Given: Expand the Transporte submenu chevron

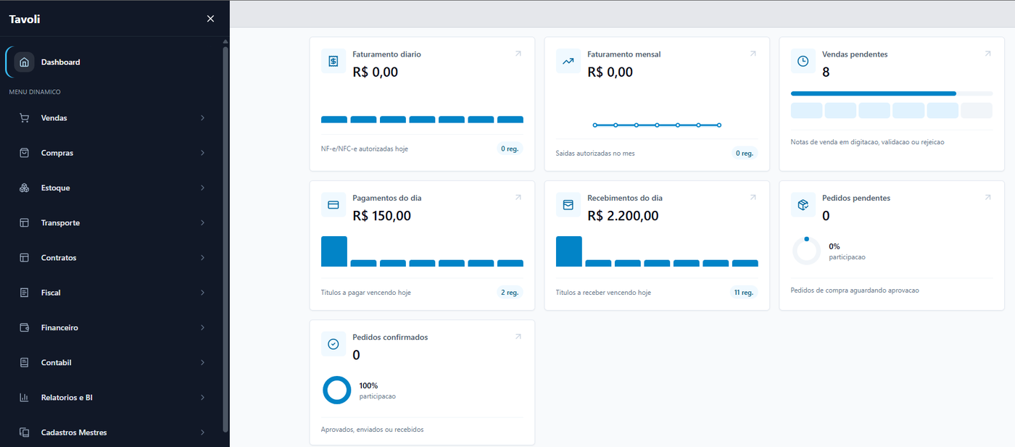Looking at the screenshot, I should coord(202,222).
